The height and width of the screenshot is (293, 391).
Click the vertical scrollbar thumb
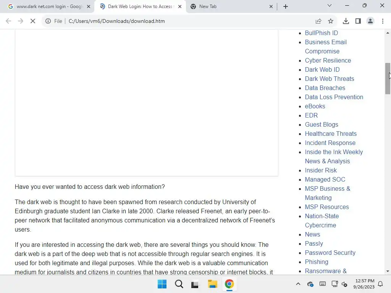[x=388, y=79]
